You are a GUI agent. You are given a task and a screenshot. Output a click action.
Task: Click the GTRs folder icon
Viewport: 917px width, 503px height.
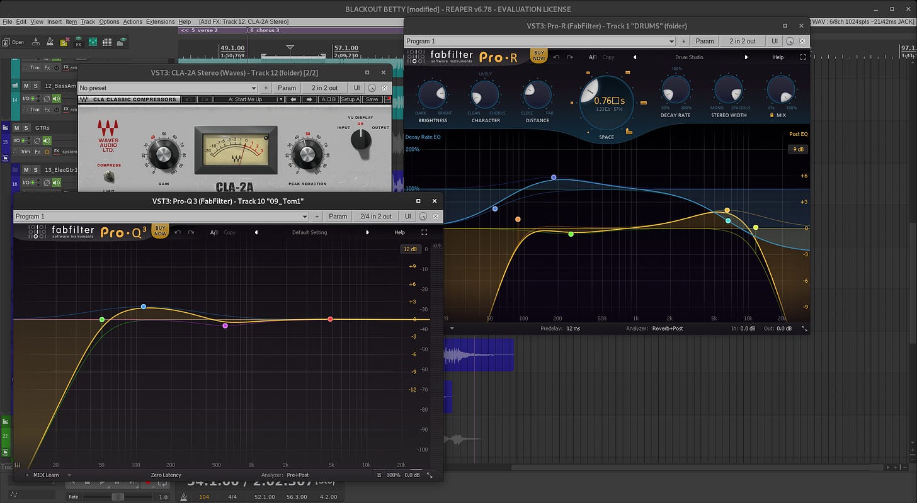6,127
